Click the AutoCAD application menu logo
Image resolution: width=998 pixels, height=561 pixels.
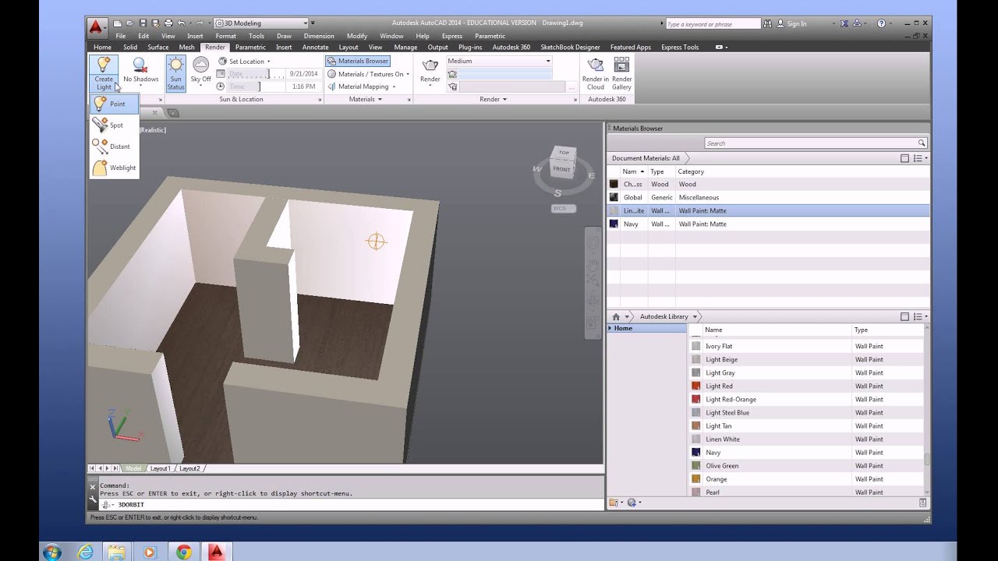pos(96,28)
